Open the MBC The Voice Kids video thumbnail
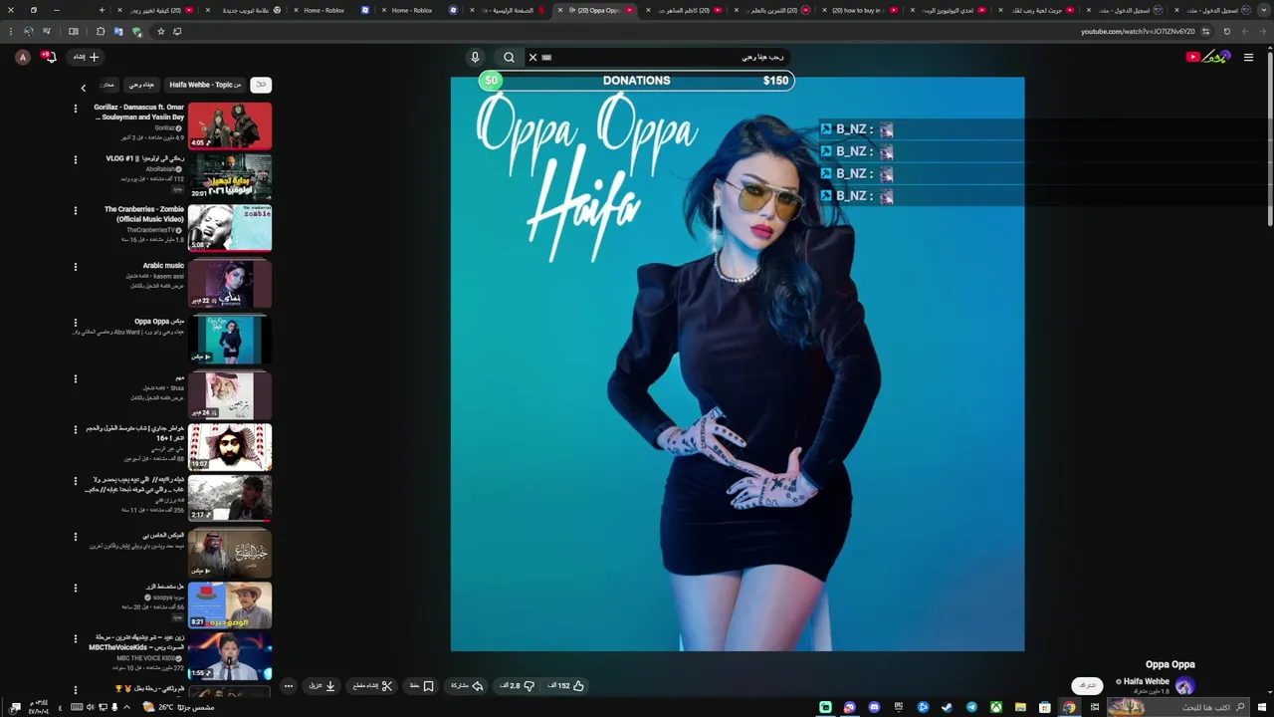Screen dimensions: 1274x717 point(230,657)
